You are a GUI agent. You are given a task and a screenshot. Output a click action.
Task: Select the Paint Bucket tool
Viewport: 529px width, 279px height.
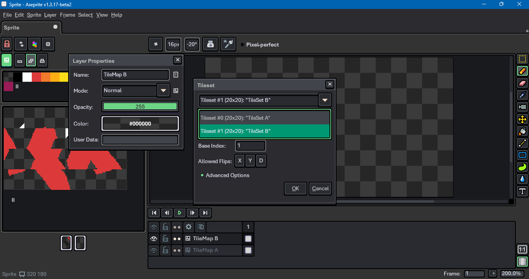coord(522,131)
